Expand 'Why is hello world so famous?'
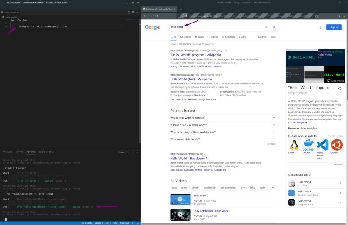 pyautogui.click(x=223, y=118)
